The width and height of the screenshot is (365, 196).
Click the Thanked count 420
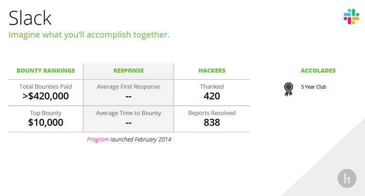212,96
